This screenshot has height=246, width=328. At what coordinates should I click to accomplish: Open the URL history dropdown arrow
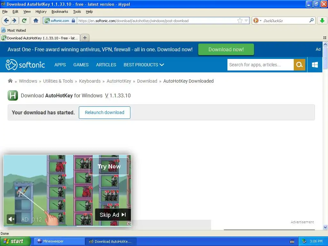246,20
